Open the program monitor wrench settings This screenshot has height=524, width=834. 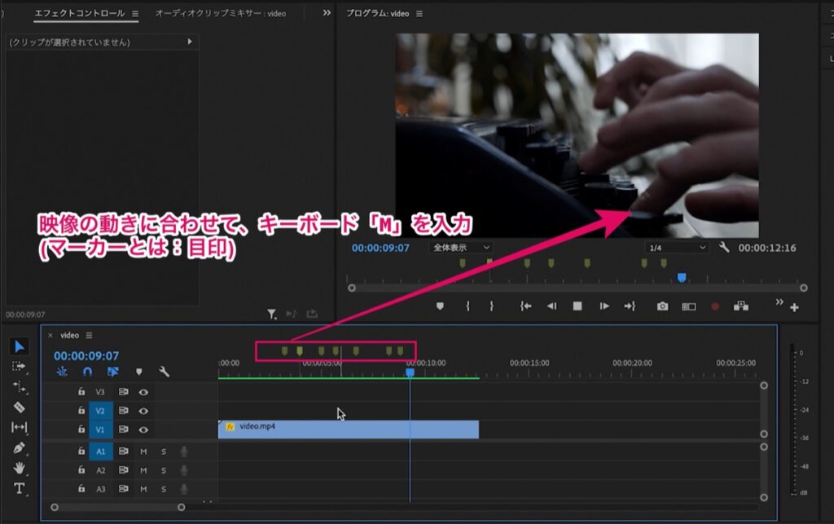click(724, 248)
